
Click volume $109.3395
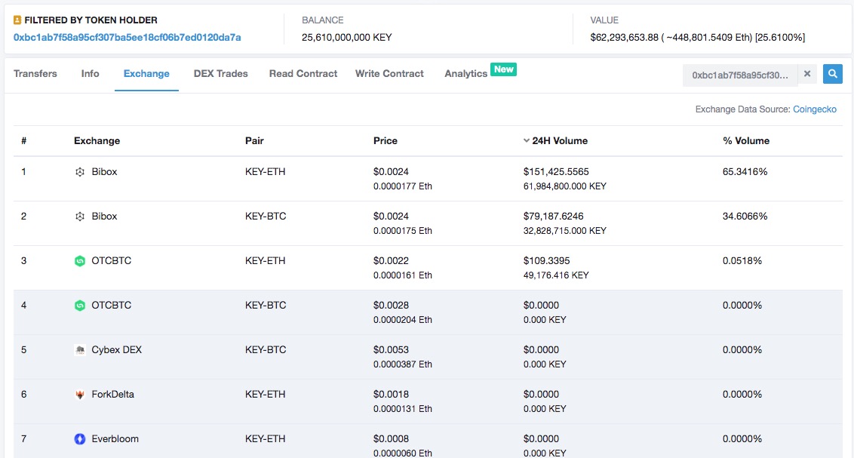pos(546,261)
